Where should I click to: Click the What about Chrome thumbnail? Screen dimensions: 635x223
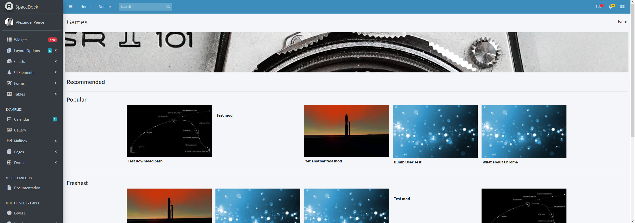[x=524, y=131]
